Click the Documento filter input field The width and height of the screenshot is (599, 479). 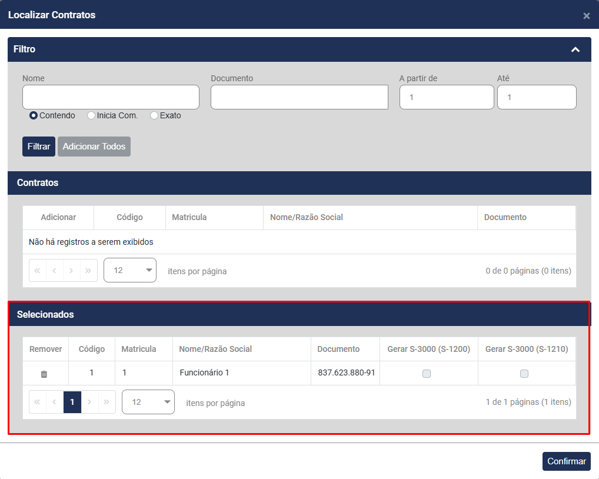(x=299, y=97)
